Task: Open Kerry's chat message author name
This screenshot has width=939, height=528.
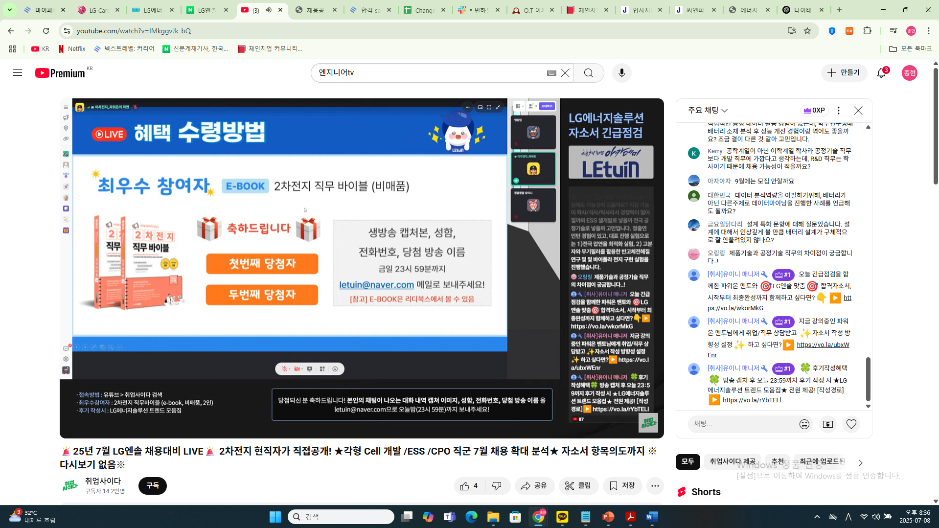Action: (x=715, y=151)
